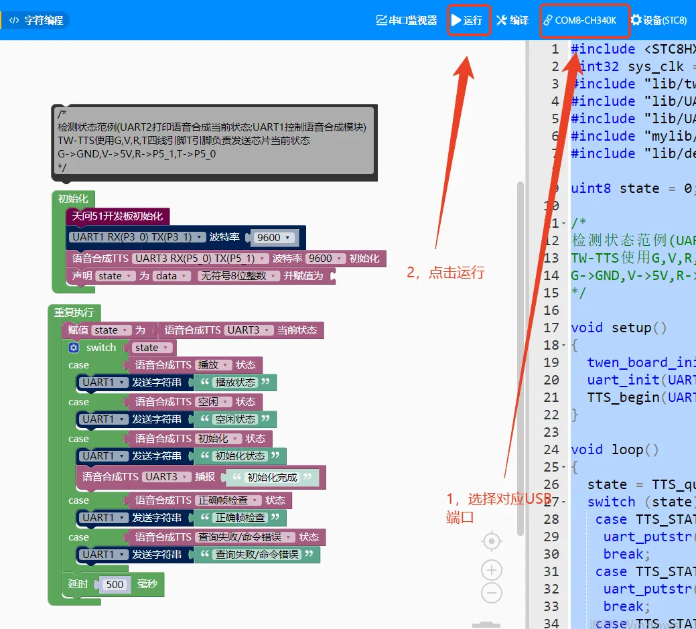Collapse the comment block at code line 11
This screenshot has height=629, width=696.
pyautogui.click(x=564, y=223)
